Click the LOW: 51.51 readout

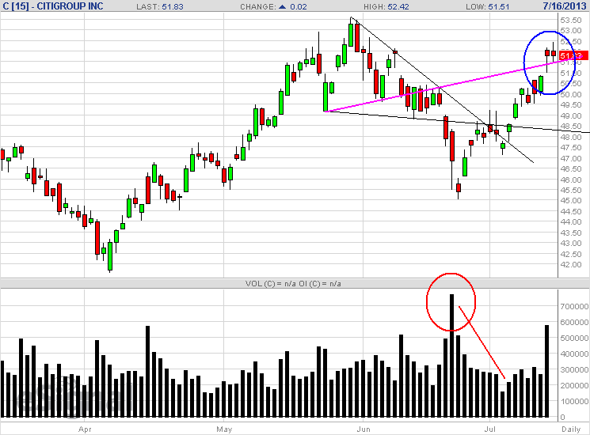487,7
